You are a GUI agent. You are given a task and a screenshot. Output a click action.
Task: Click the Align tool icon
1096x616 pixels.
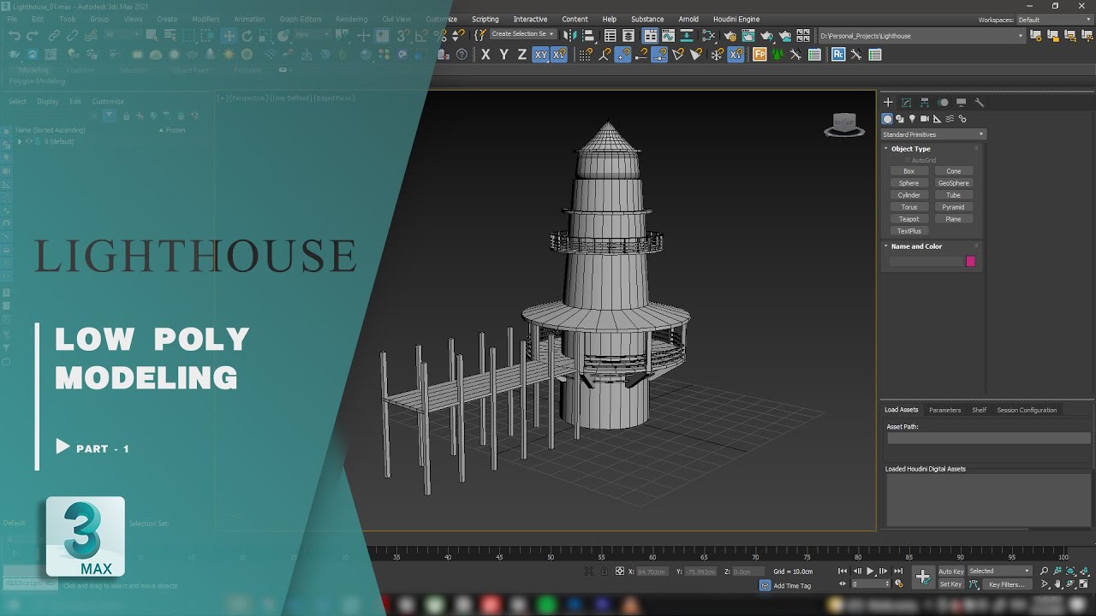point(588,36)
